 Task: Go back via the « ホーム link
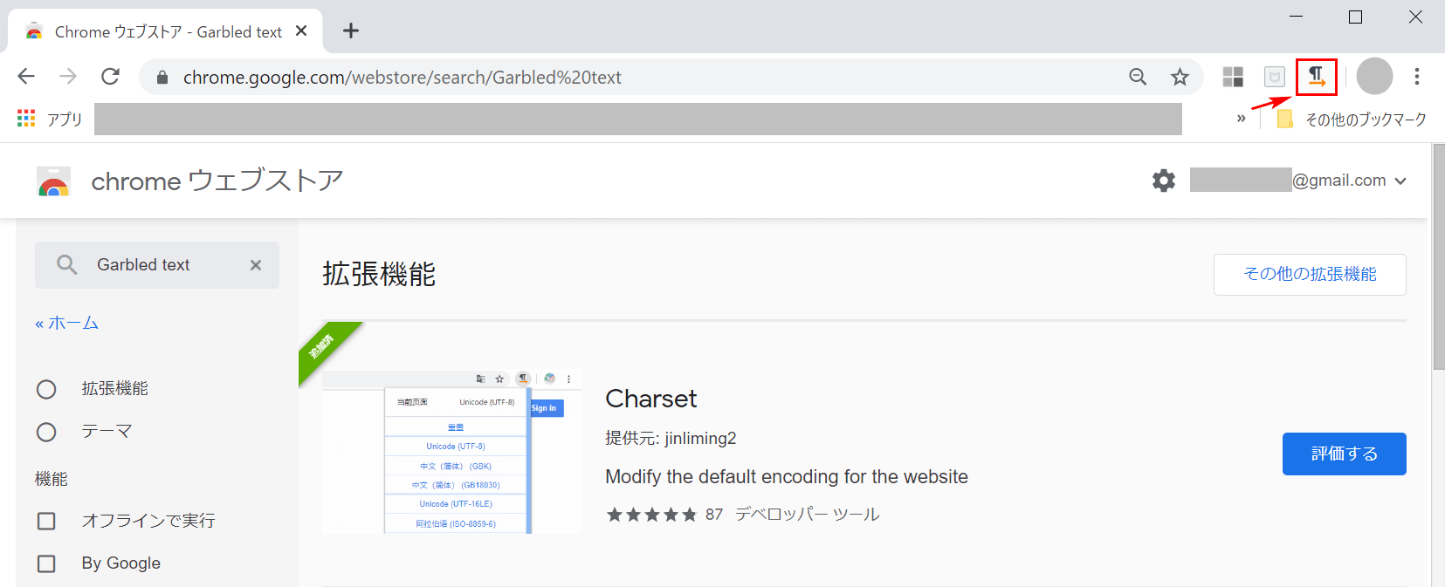66,323
